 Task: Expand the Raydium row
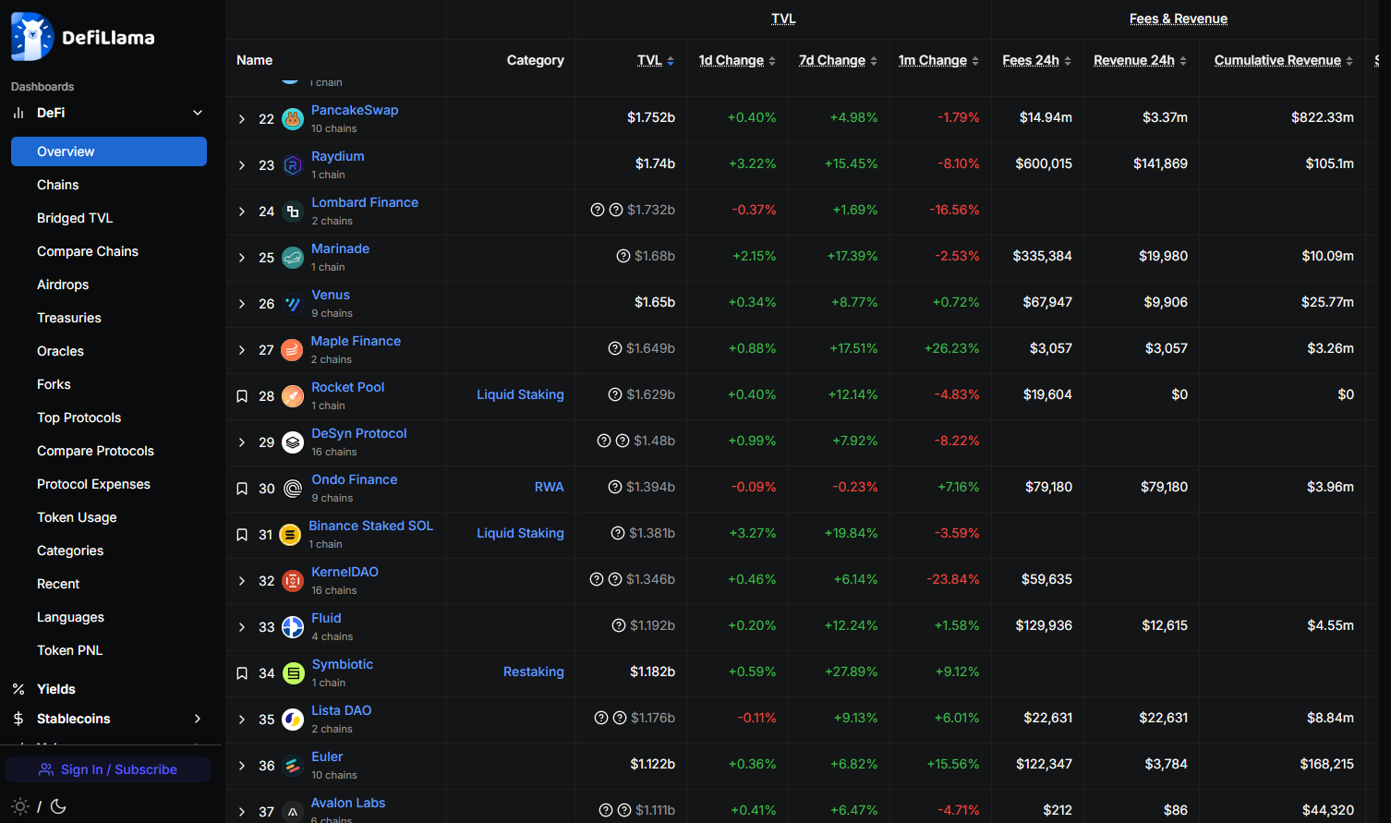tap(242, 165)
